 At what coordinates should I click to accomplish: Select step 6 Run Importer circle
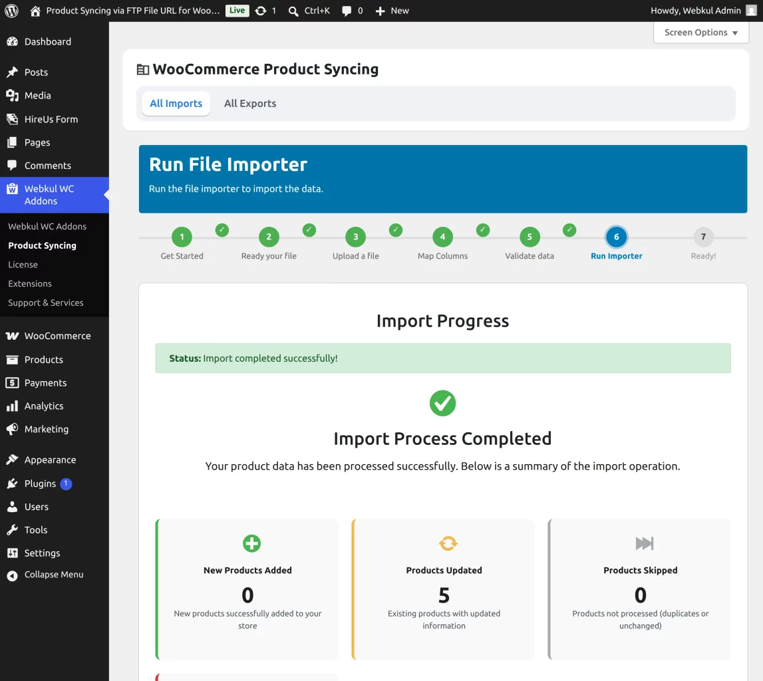tap(616, 237)
